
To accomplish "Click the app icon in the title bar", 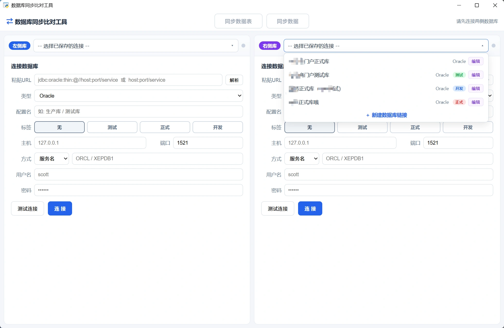I will click(6, 5).
